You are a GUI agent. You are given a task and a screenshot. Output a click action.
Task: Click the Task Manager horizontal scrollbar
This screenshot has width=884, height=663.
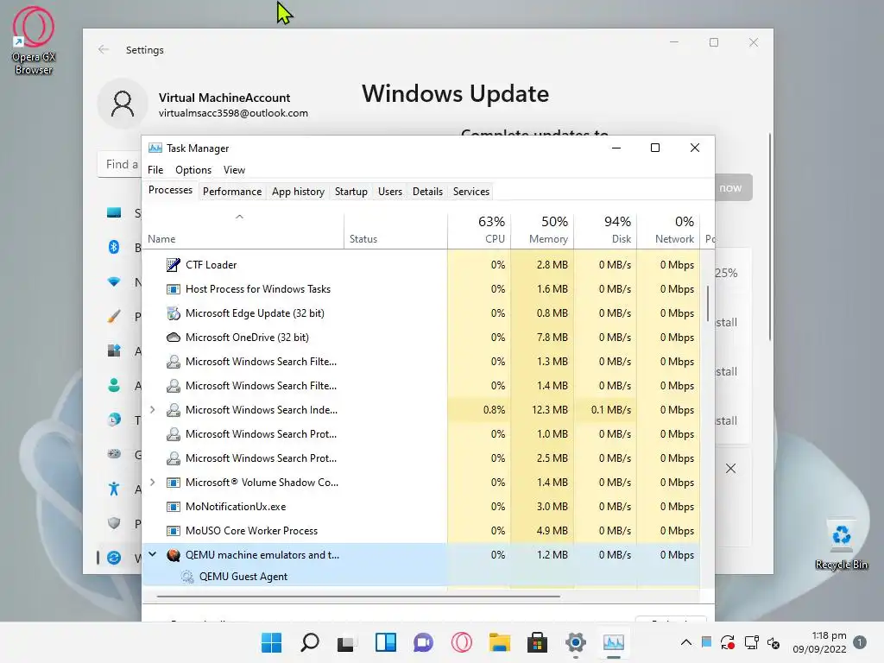coord(358,596)
